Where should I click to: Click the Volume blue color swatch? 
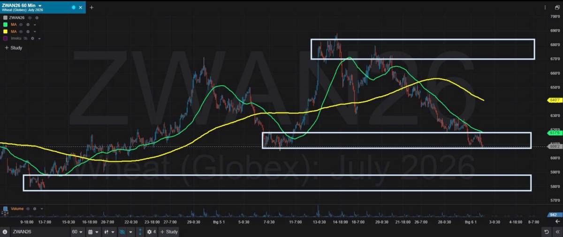tap(5, 208)
